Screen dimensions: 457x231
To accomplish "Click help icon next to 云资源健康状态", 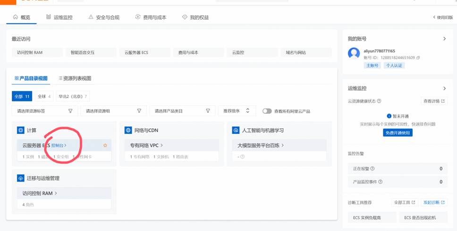I will (379, 101).
